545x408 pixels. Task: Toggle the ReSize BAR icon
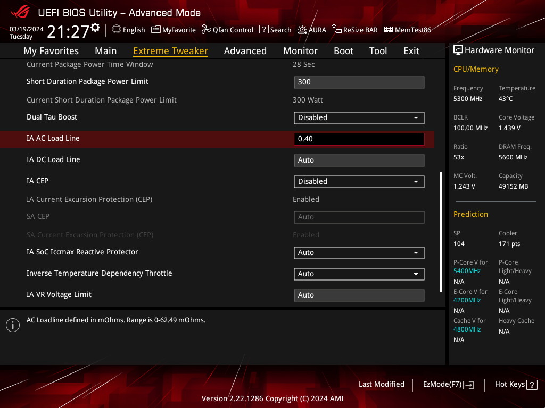[337, 30]
